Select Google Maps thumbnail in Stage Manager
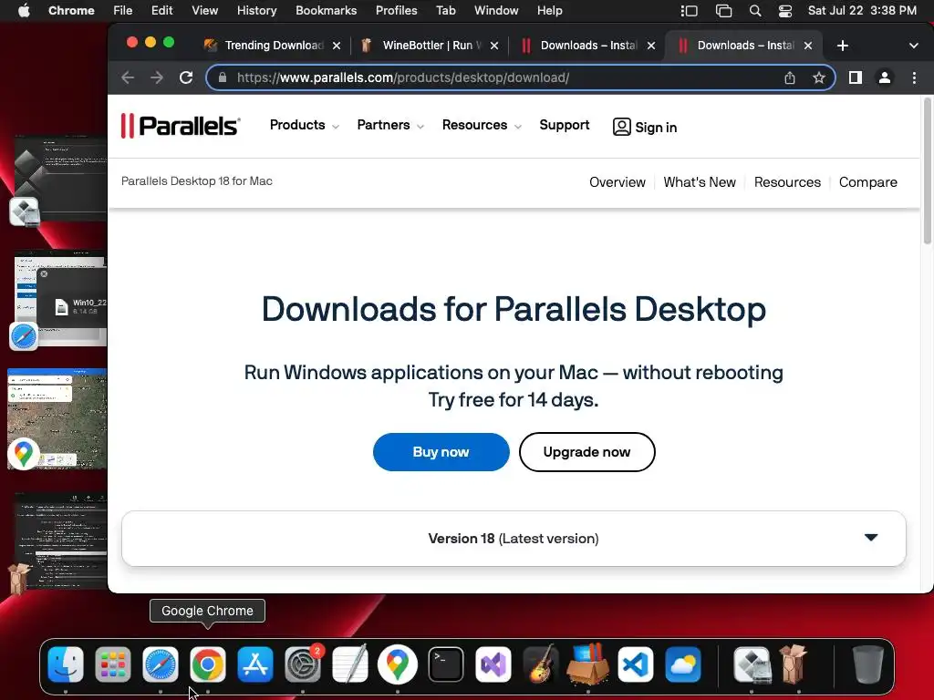This screenshot has width=934, height=700. pyautogui.click(x=57, y=418)
